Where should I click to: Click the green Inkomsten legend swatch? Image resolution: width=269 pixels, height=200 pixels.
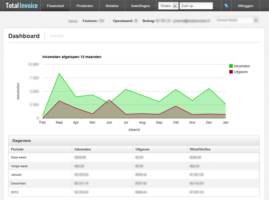[231, 66]
